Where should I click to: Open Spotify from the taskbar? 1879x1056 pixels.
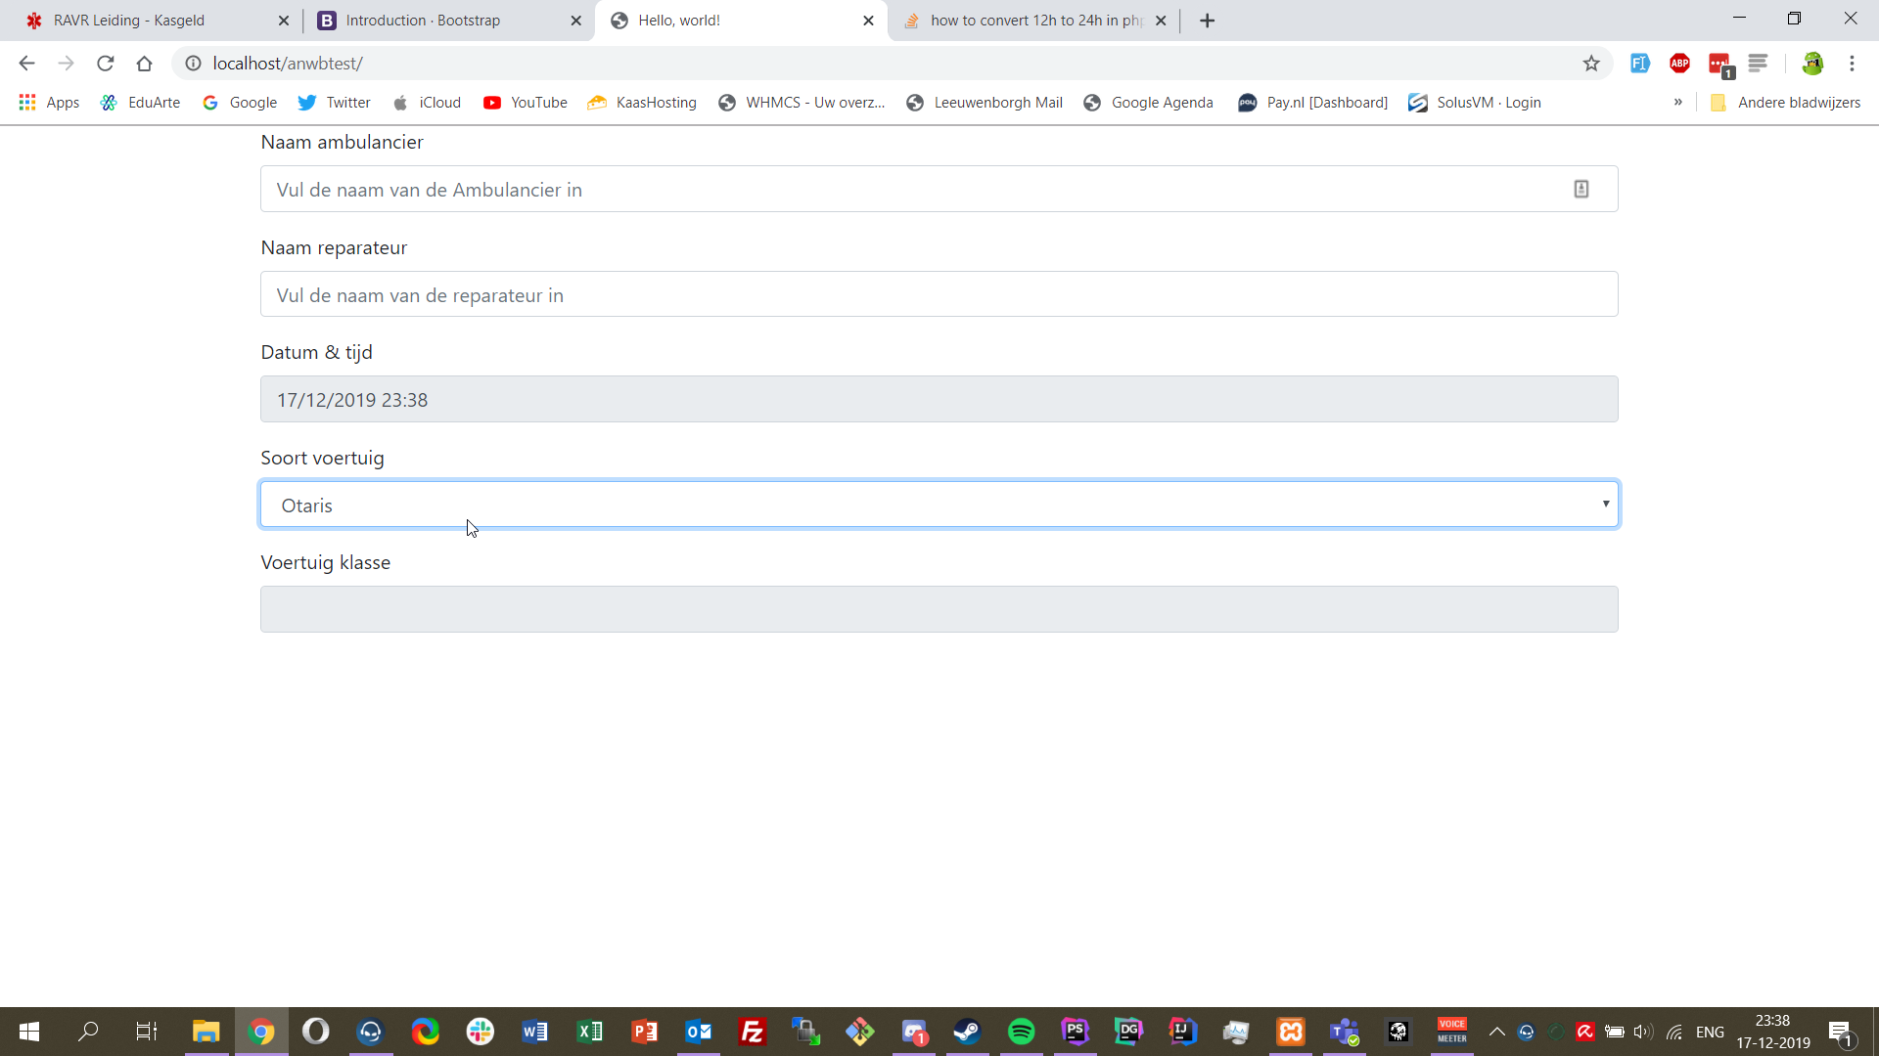click(1021, 1032)
